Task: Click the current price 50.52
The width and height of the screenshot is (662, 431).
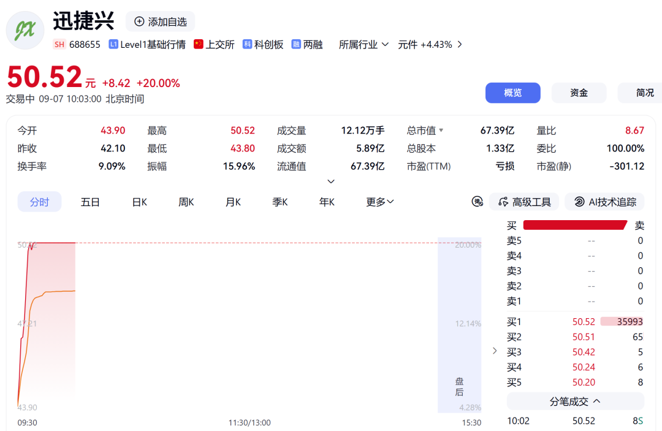Action: pyautogui.click(x=44, y=77)
